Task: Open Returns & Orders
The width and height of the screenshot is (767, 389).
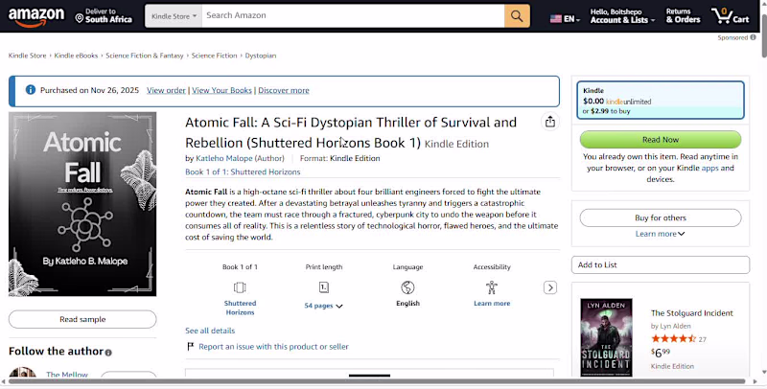Action: [683, 16]
